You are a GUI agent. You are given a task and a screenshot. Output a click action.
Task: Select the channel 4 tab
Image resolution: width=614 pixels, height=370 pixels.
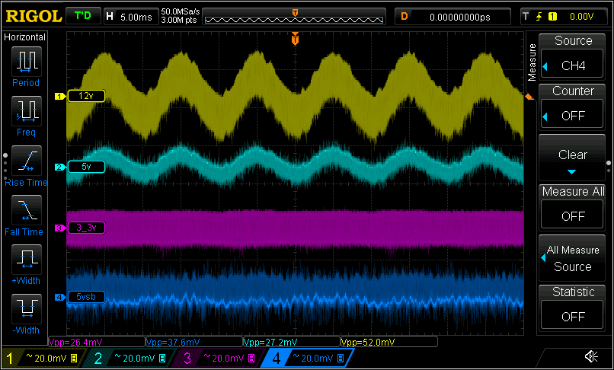[308, 358]
